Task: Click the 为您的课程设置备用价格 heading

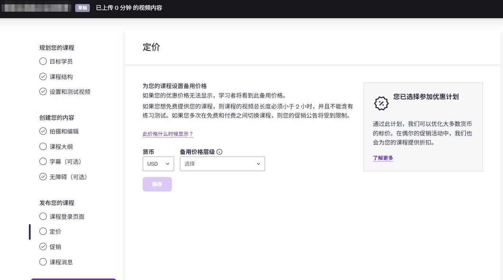Action: (x=174, y=86)
